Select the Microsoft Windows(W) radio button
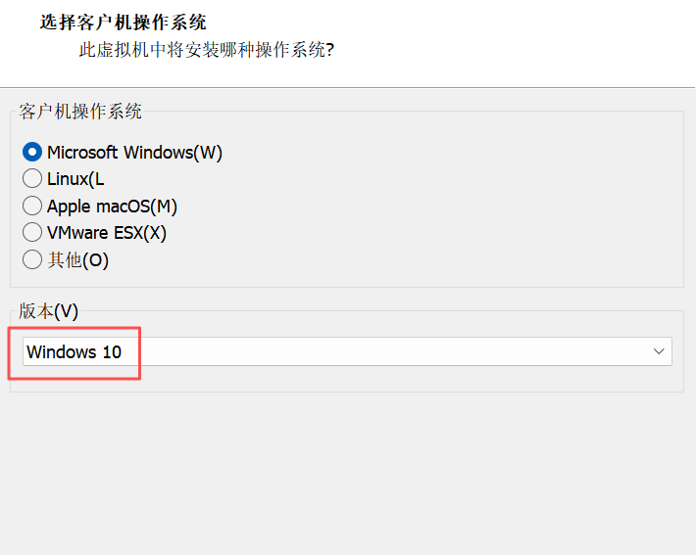 point(32,153)
